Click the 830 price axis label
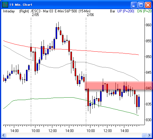This screenshot has width=153, height=139. (x=148, y=120)
